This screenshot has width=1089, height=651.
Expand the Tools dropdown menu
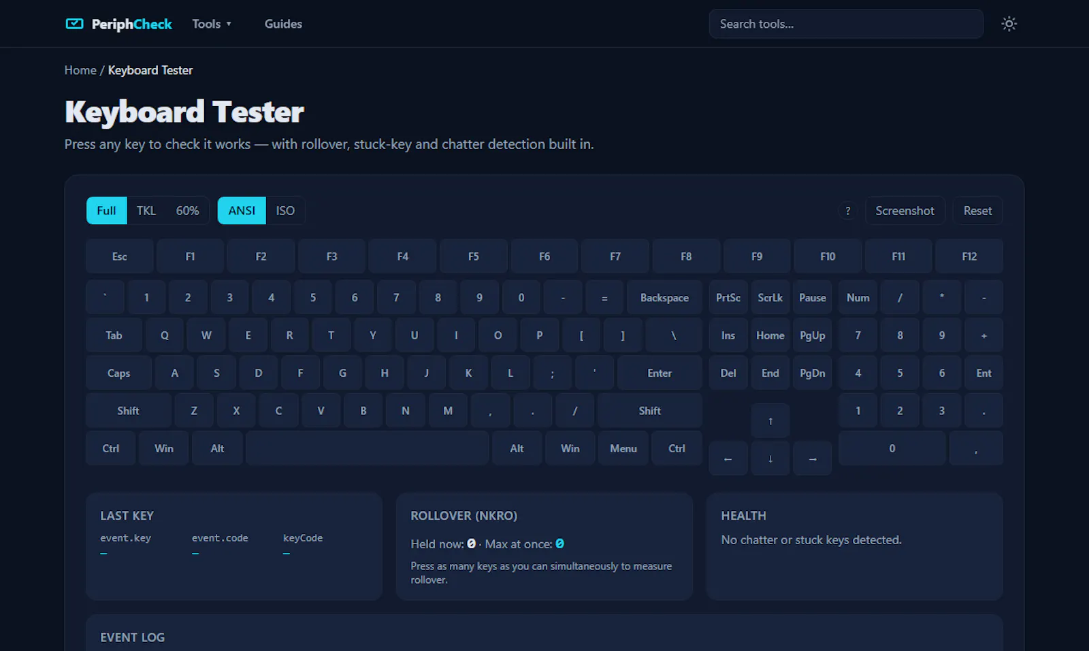point(212,24)
